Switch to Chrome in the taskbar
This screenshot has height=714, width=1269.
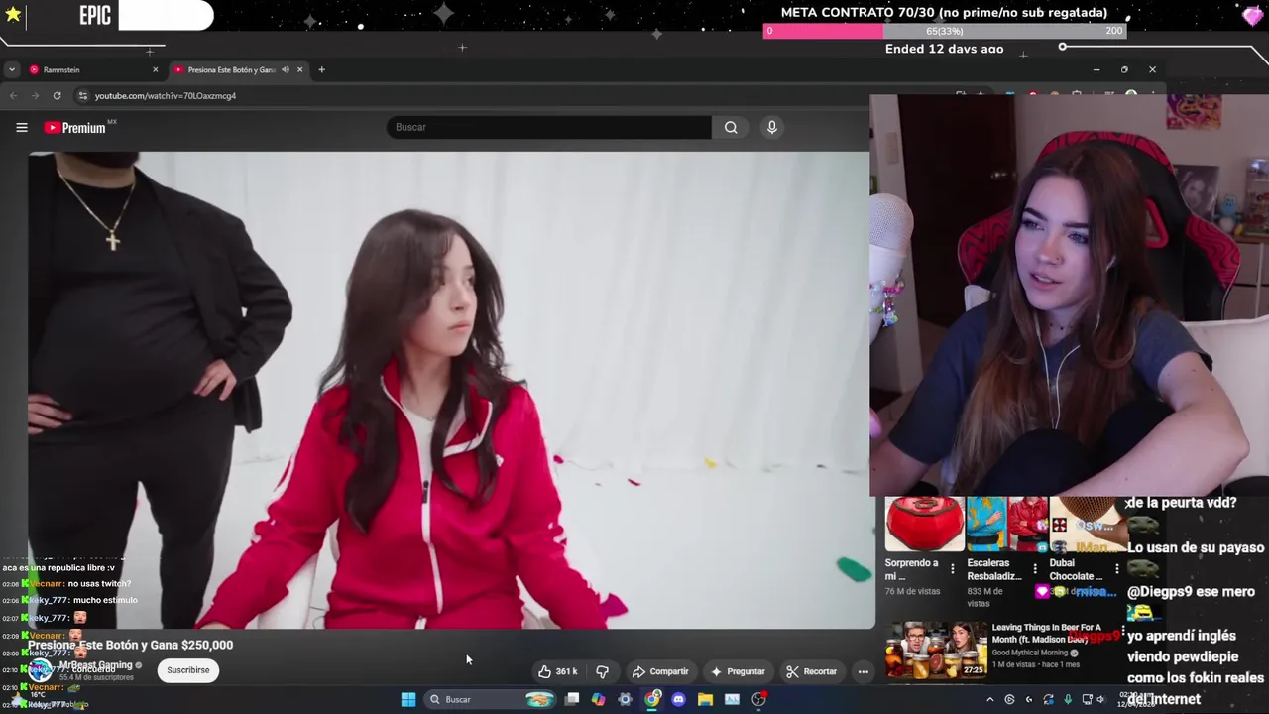[651, 699]
